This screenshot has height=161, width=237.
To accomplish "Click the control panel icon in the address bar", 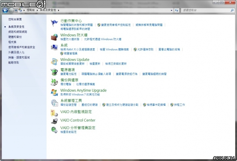I will click(x=20, y=10).
